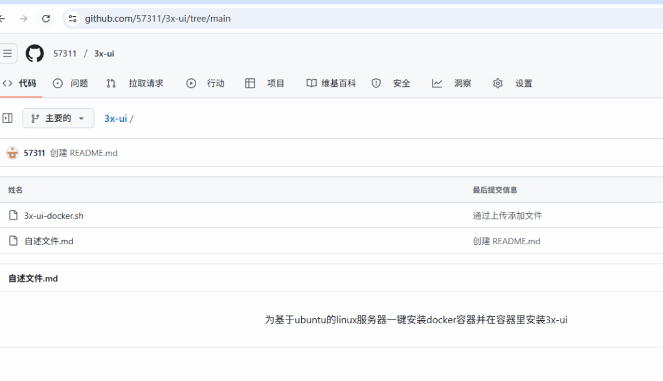Click the URL address bar text
The height and width of the screenshot is (381, 663).
(157, 19)
